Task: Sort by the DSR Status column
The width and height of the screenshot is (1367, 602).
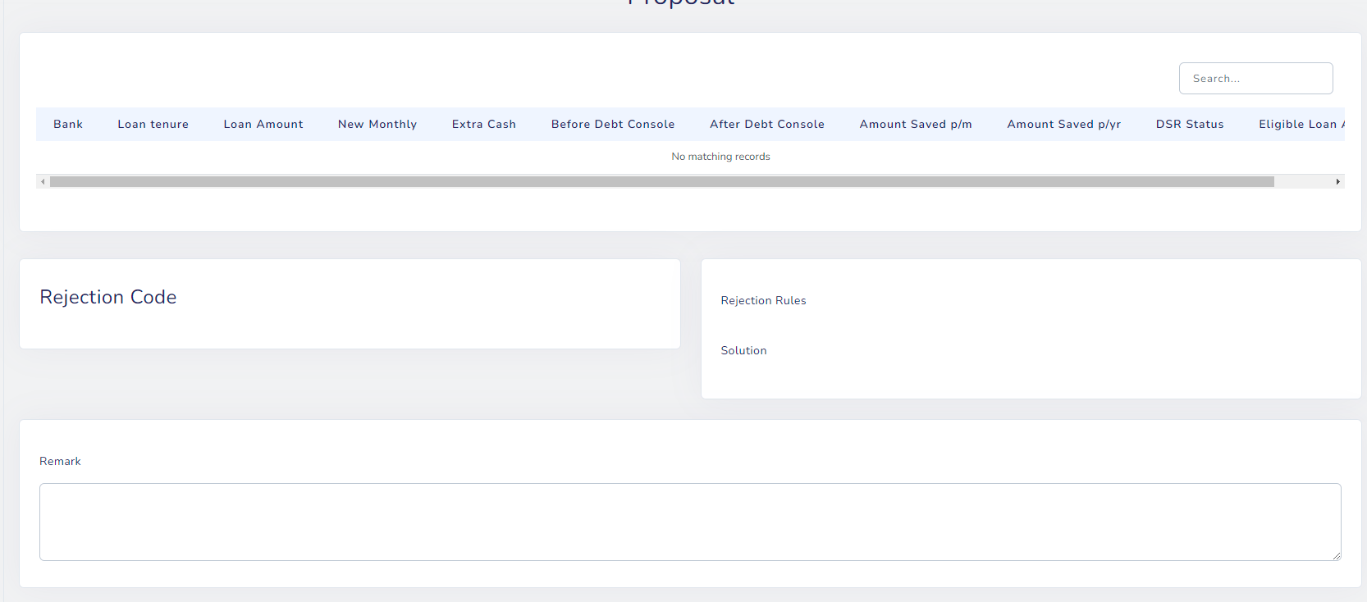Action: (x=1189, y=125)
